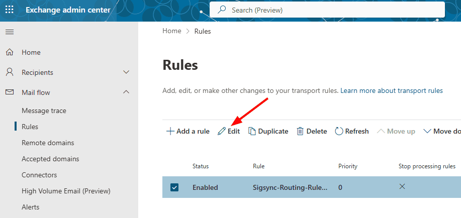
Task: Open Message trace in sidebar
Action: coord(44,111)
